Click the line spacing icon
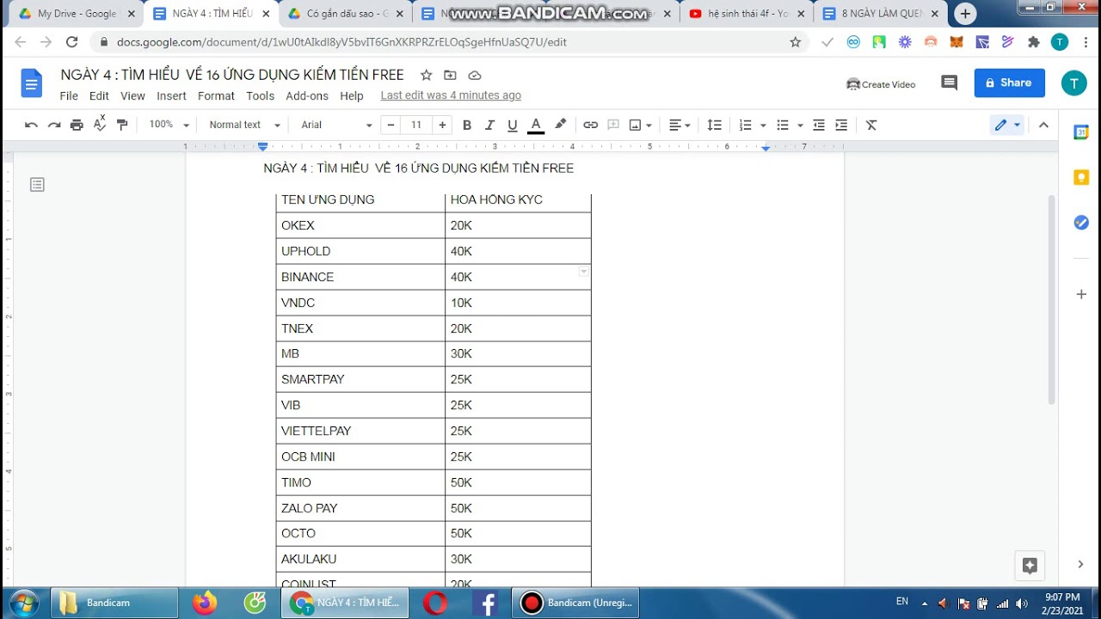 coord(714,125)
